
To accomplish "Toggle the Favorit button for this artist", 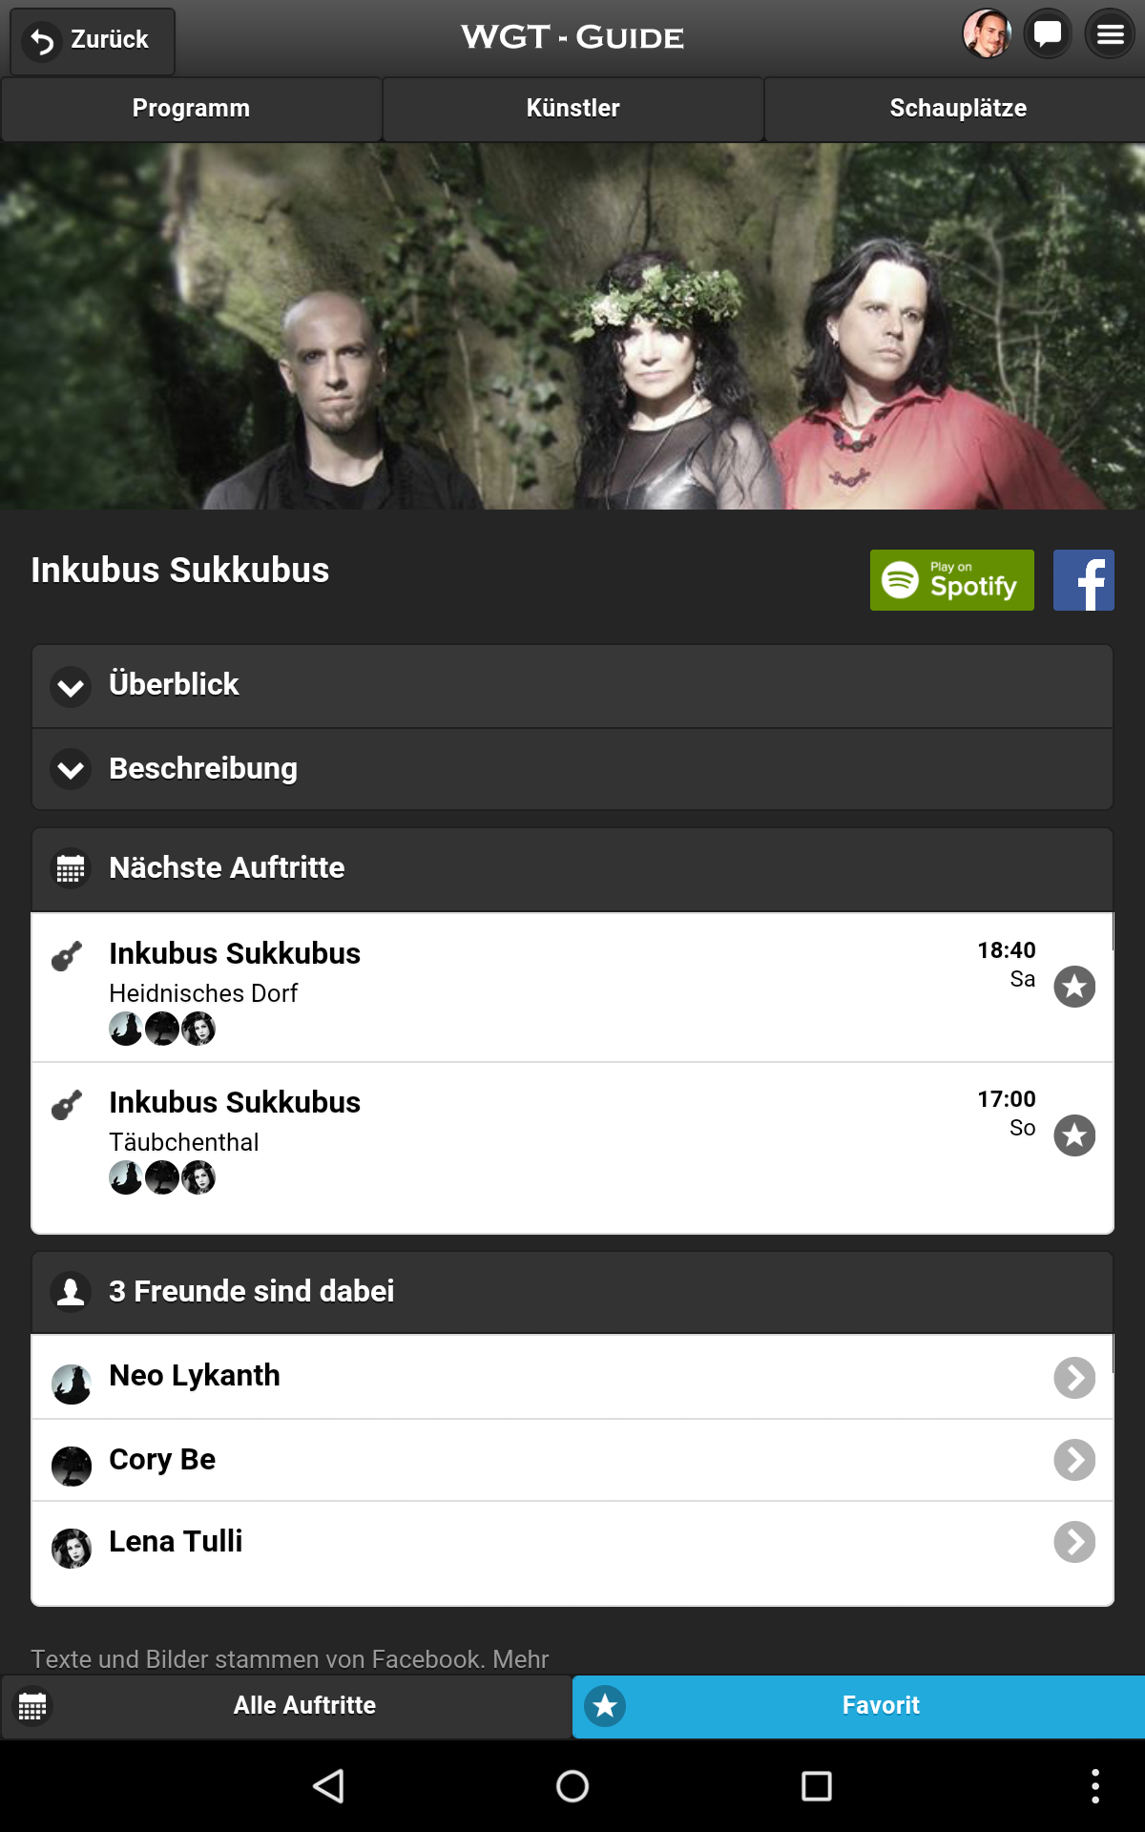I will (859, 1706).
